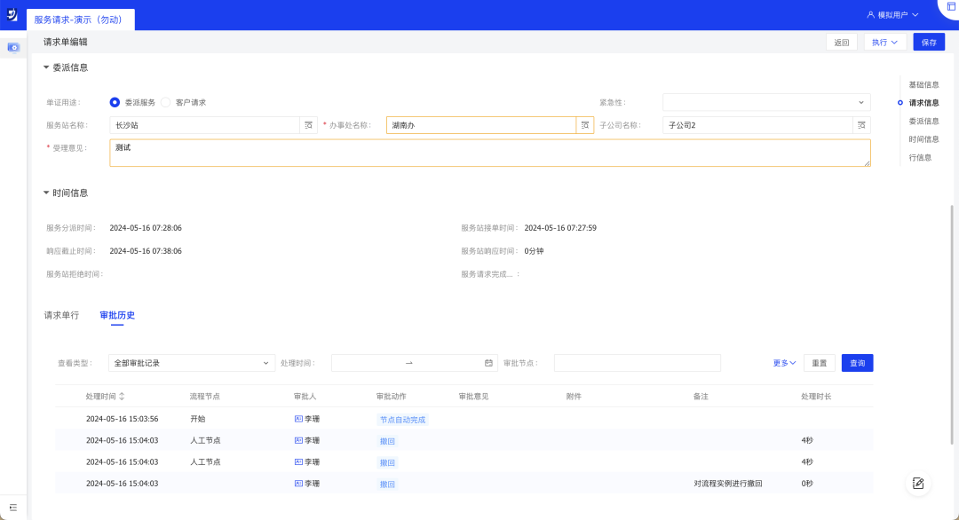
Task: Collapse the 委派信息 section
Action: click(x=47, y=67)
